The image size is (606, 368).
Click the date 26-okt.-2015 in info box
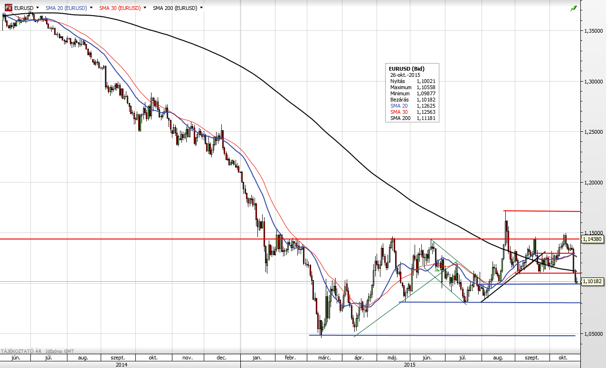click(405, 75)
